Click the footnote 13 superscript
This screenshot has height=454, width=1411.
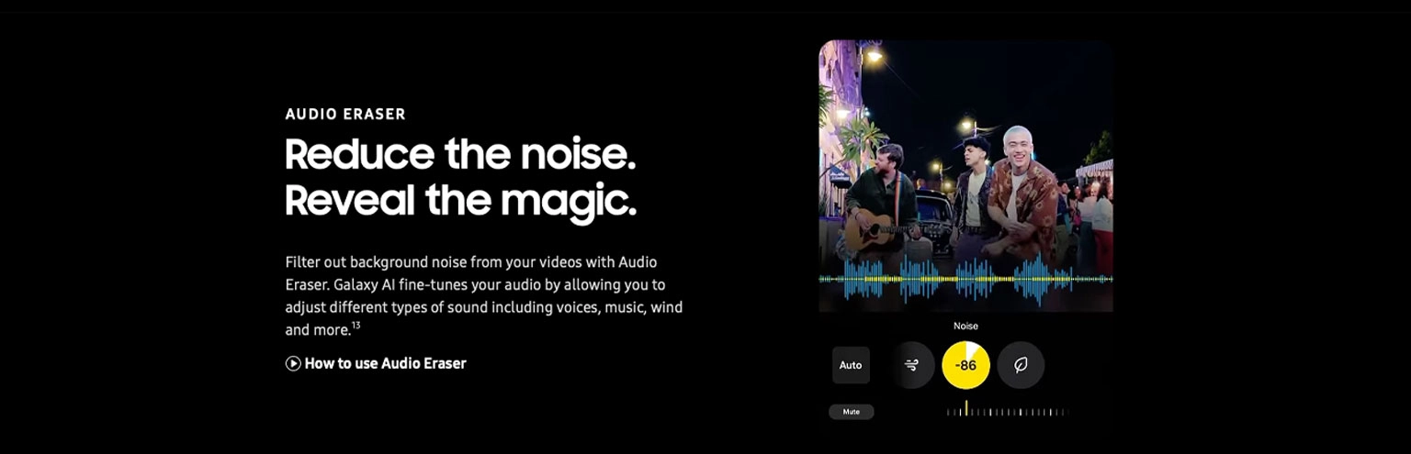[x=356, y=325]
